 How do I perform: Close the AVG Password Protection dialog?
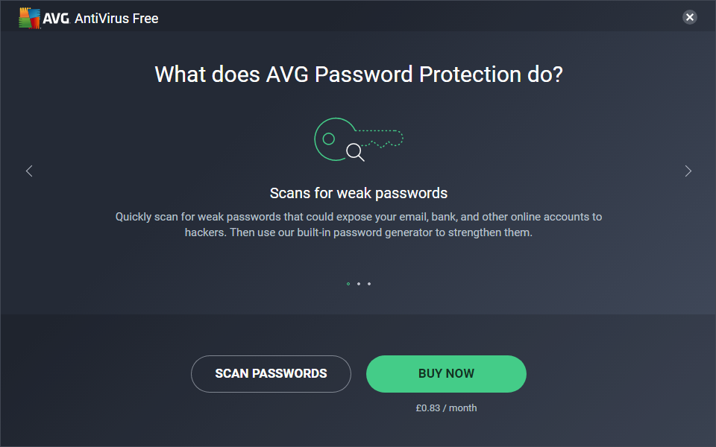(x=690, y=17)
